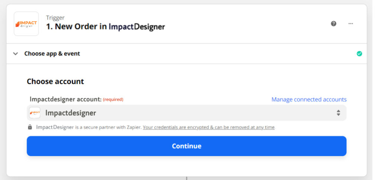Open the three-dot more options menu

point(350,23)
